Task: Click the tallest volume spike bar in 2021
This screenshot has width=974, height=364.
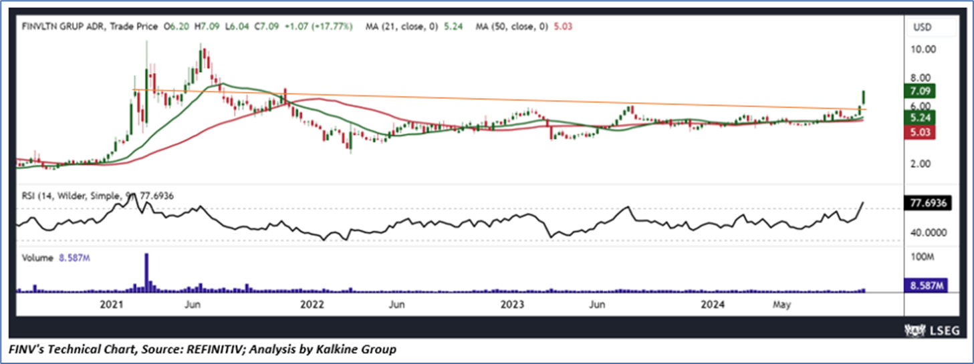Action: [x=147, y=272]
